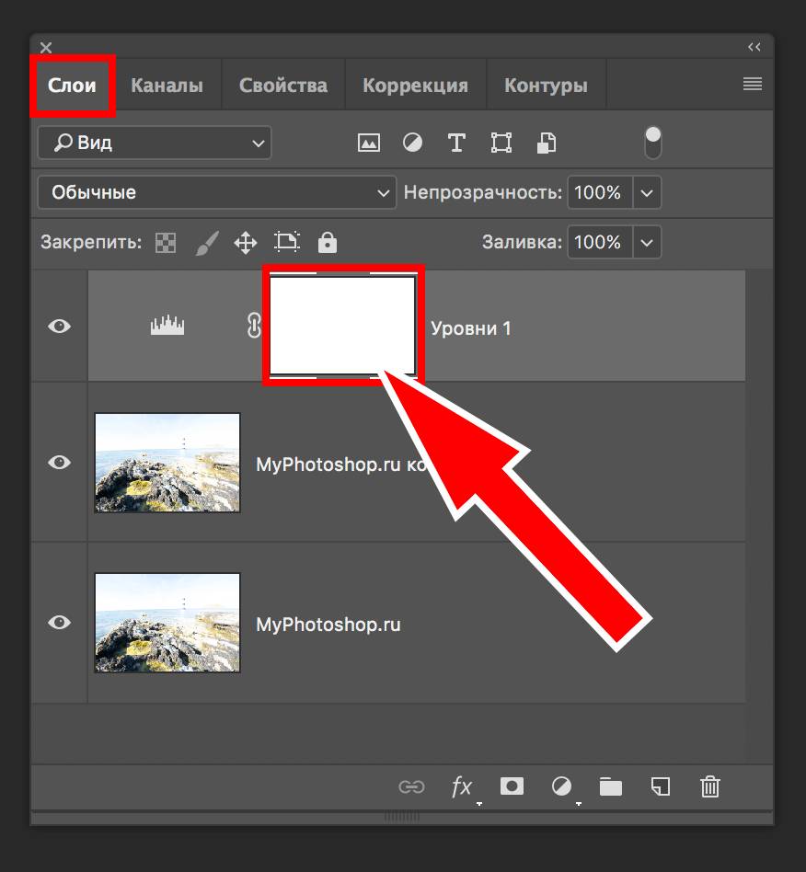Open the Обычные blend mode dropdown
The width and height of the screenshot is (806, 872).
coord(217,193)
